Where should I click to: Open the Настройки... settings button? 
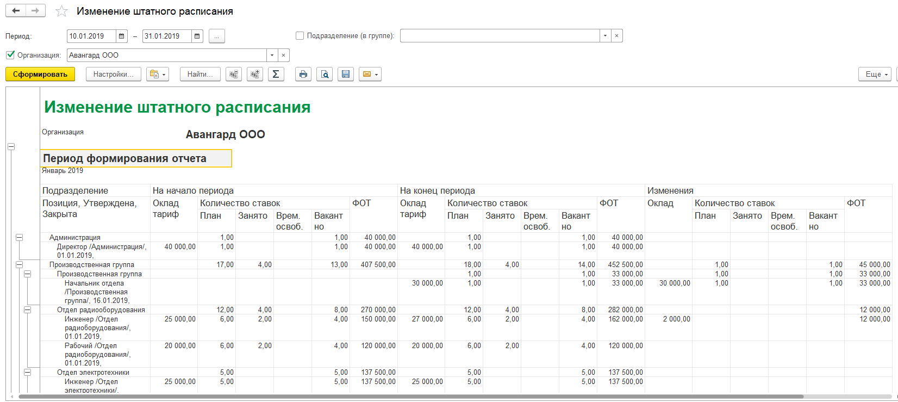113,75
